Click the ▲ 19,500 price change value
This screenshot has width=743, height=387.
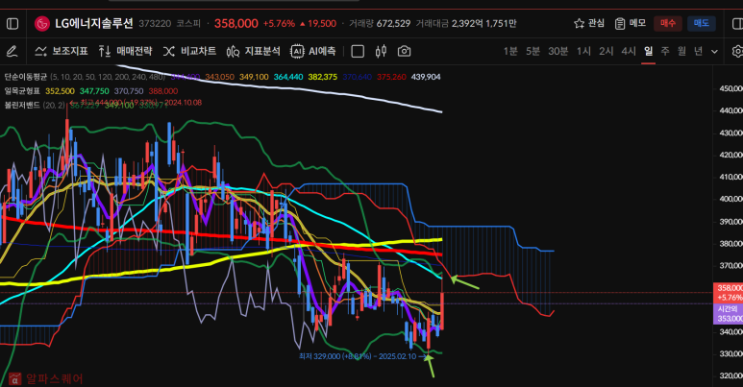318,24
